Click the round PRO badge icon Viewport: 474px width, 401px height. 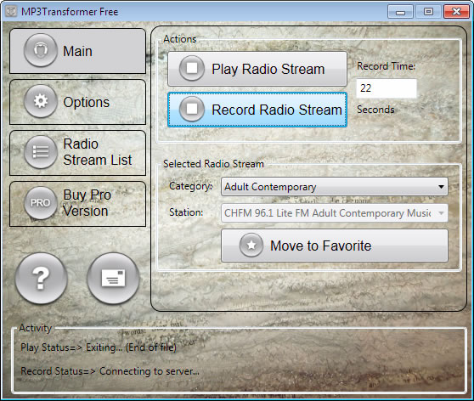point(41,202)
